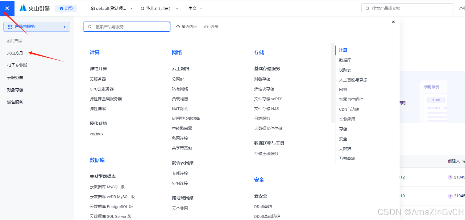Expand the default project dropdown

pyautogui.click(x=112, y=8)
